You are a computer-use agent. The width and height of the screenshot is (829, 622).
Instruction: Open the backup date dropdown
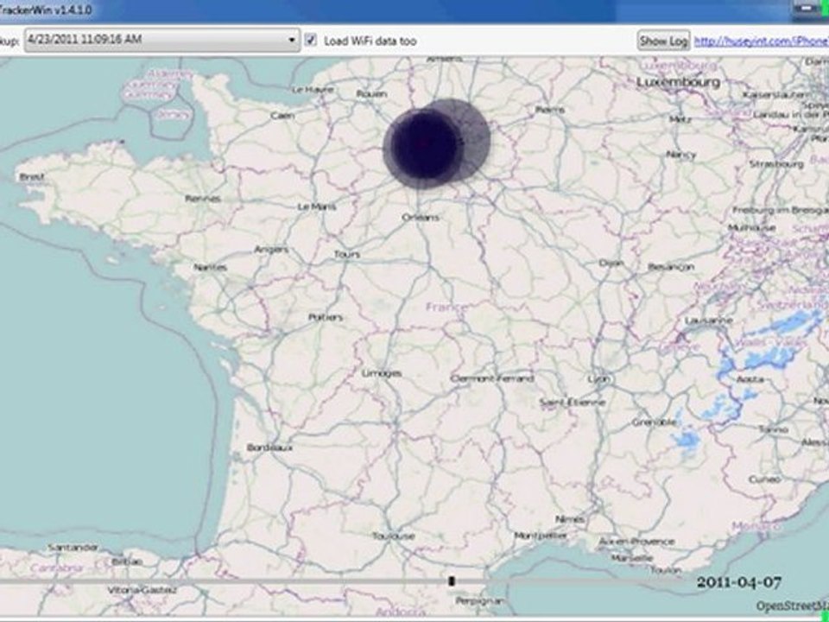point(161,41)
